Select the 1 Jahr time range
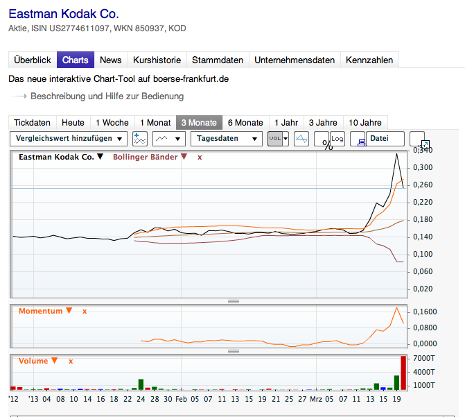Image resolution: width=465 pixels, height=417 pixels. (286, 122)
